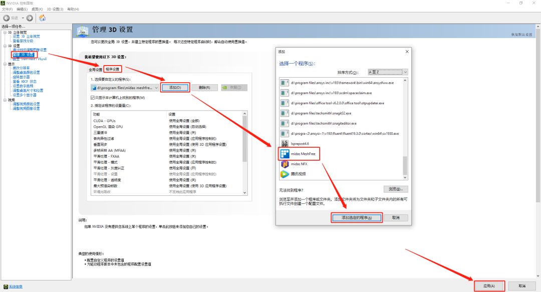
Task: Click the 取消 button in 添加 dialog
Action: [x=396, y=218]
